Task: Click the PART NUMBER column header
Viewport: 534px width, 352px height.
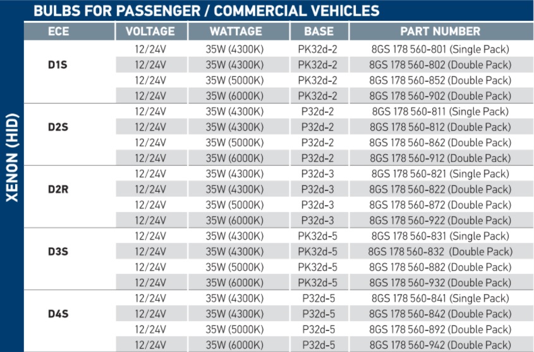Action: point(440,32)
